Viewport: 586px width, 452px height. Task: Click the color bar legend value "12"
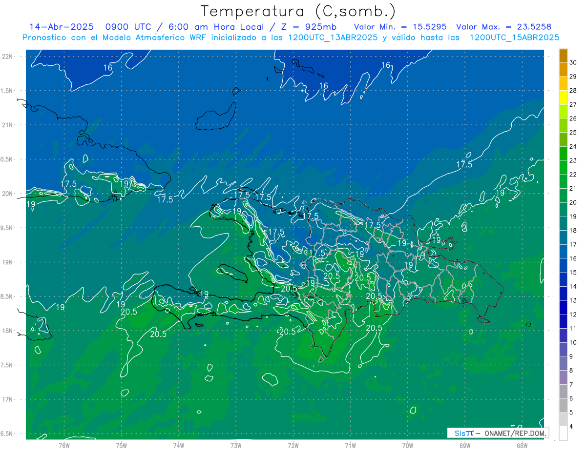tap(573, 314)
